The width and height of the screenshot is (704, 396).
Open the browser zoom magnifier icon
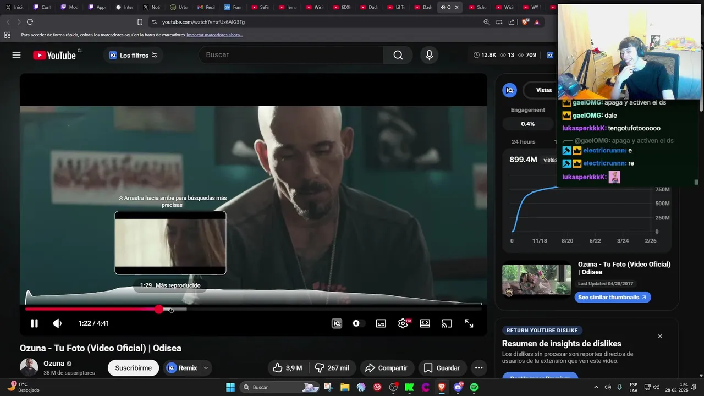(x=486, y=22)
